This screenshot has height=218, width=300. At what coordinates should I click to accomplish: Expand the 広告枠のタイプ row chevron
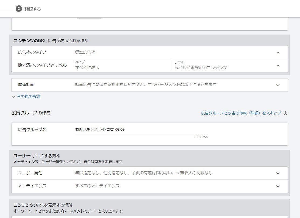(278, 53)
